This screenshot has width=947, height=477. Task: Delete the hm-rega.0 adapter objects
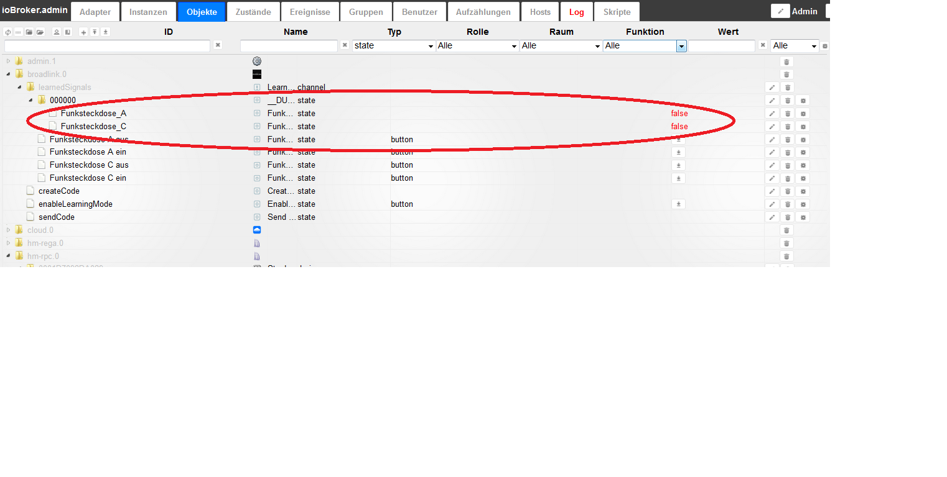pyautogui.click(x=787, y=243)
